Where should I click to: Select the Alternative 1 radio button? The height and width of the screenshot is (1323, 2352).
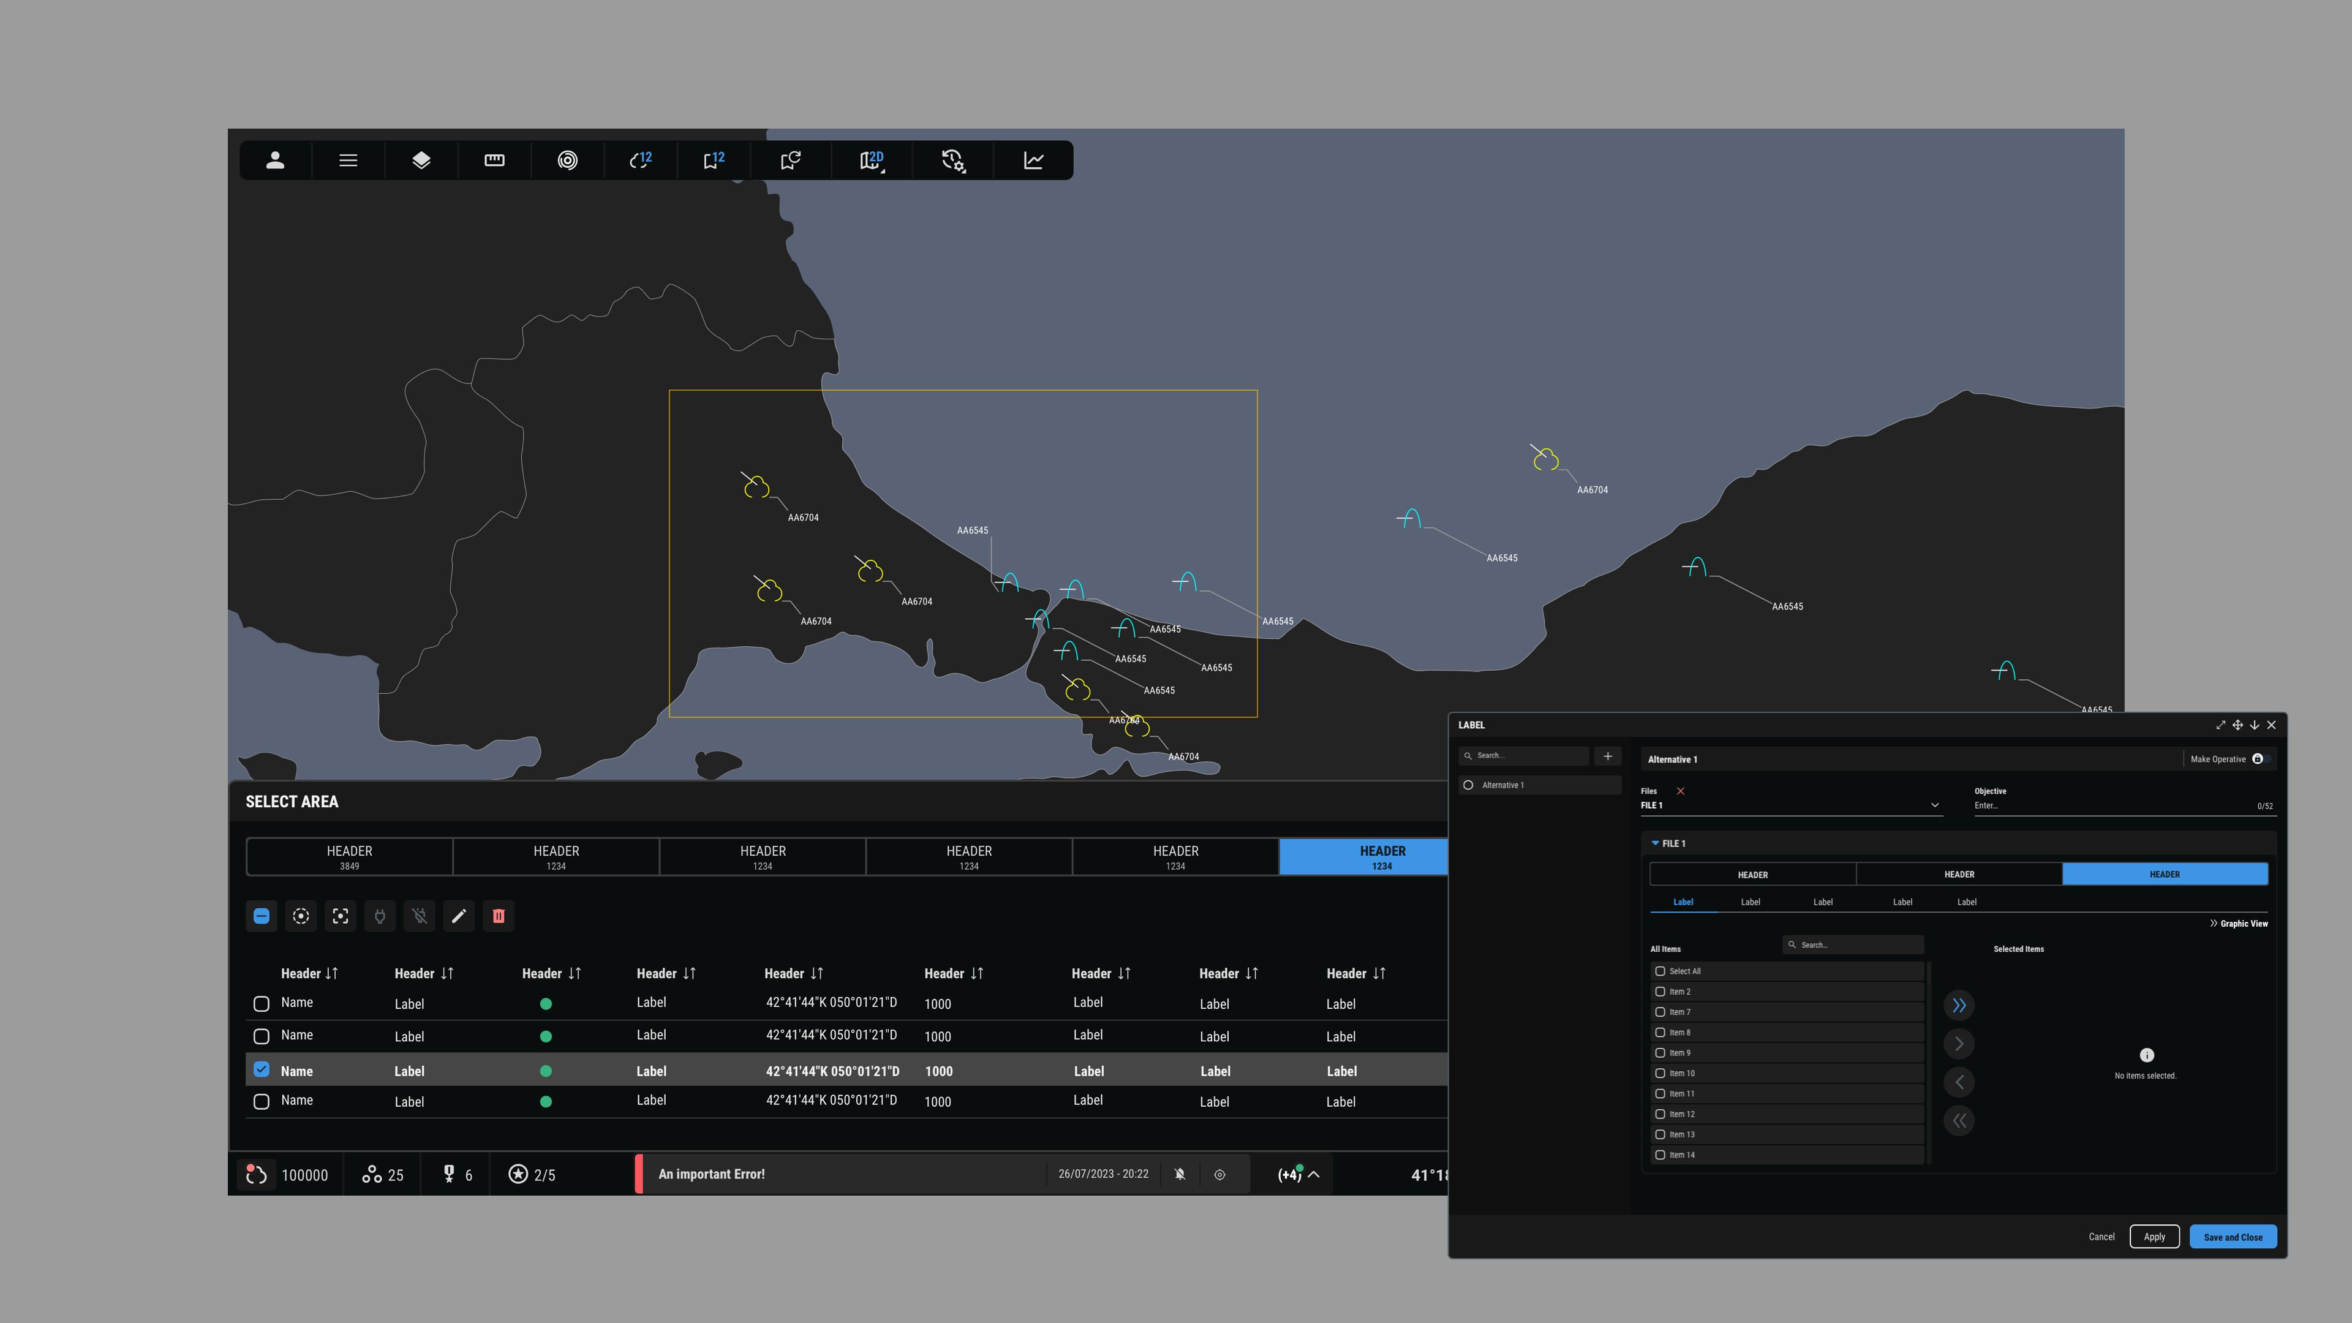[1469, 784]
